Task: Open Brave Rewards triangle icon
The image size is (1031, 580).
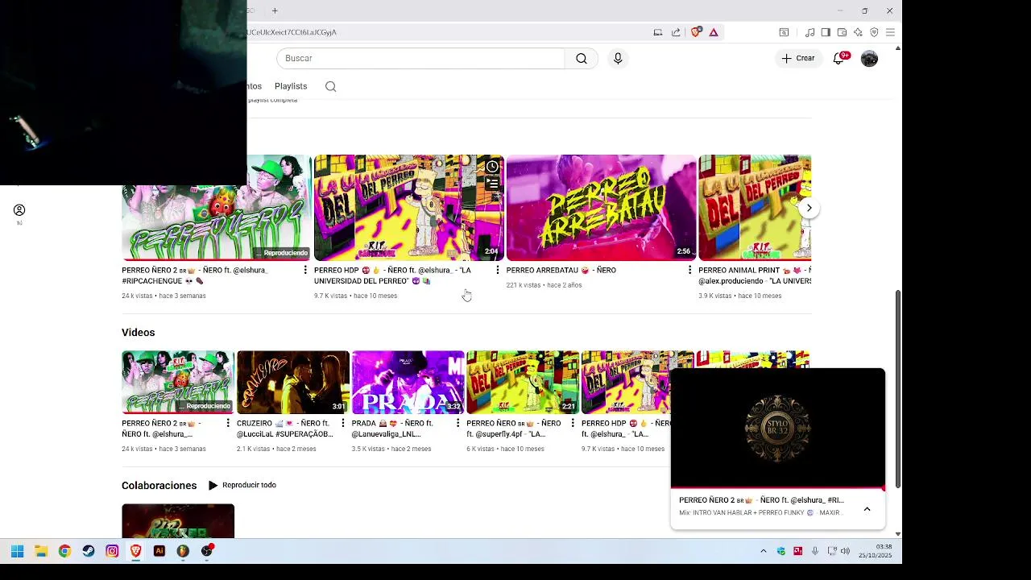Action: [x=714, y=32]
